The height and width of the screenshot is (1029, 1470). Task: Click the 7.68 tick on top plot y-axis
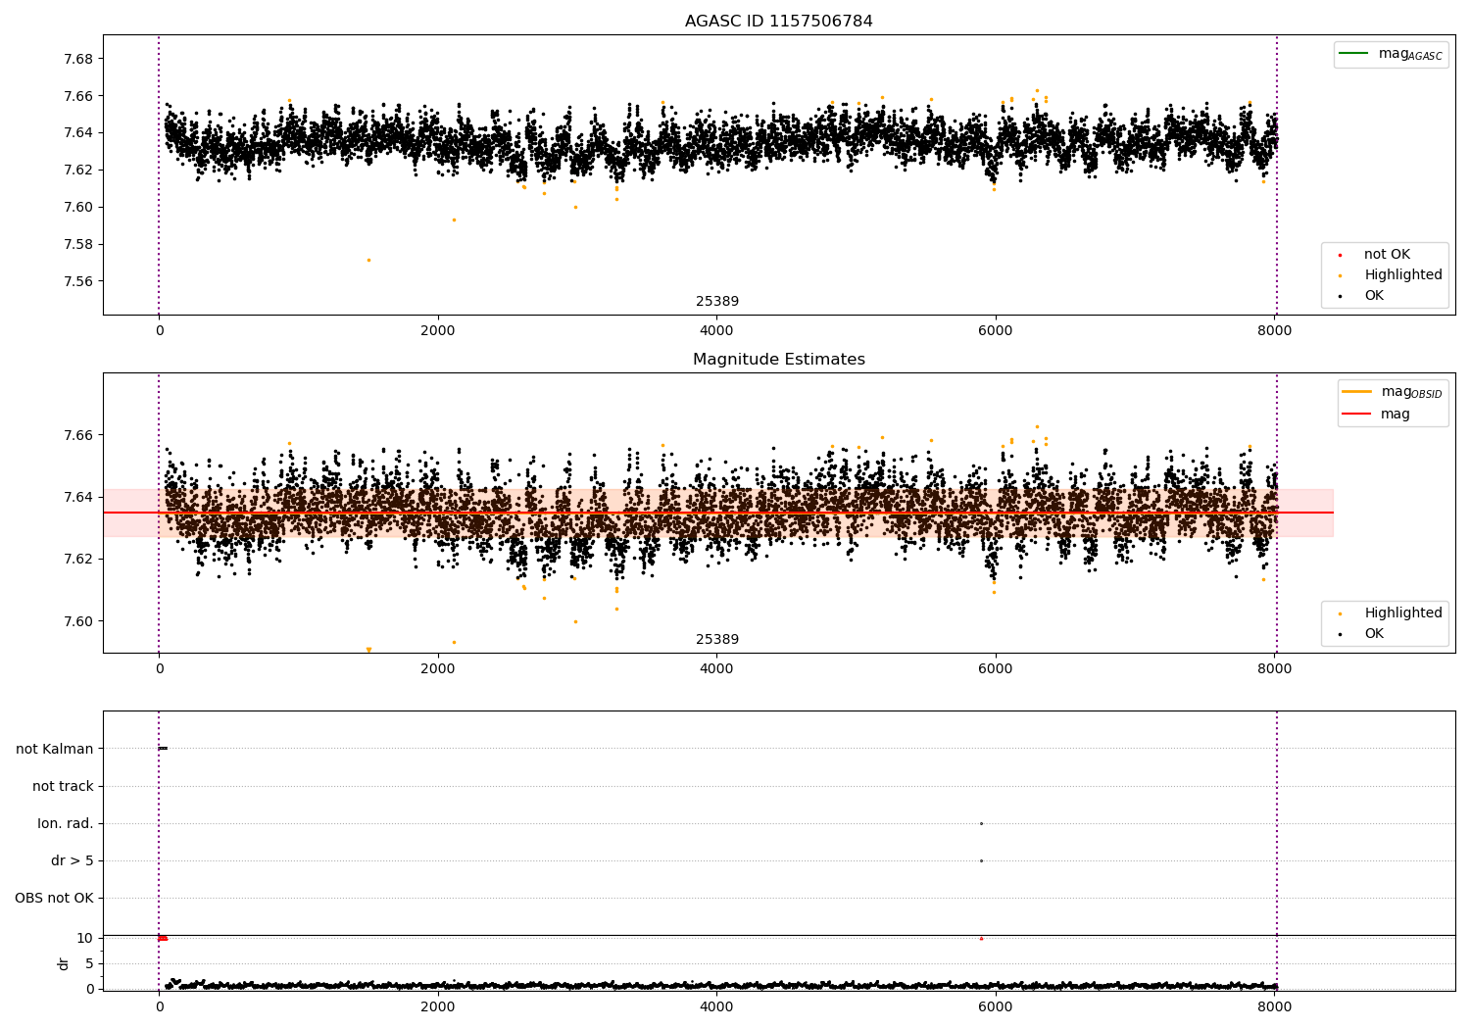(x=77, y=59)
